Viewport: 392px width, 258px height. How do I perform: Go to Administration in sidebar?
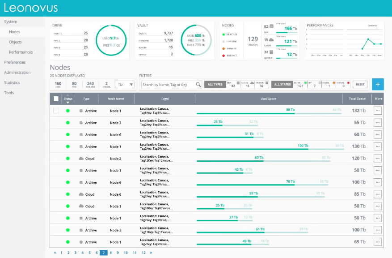point(17,73)
